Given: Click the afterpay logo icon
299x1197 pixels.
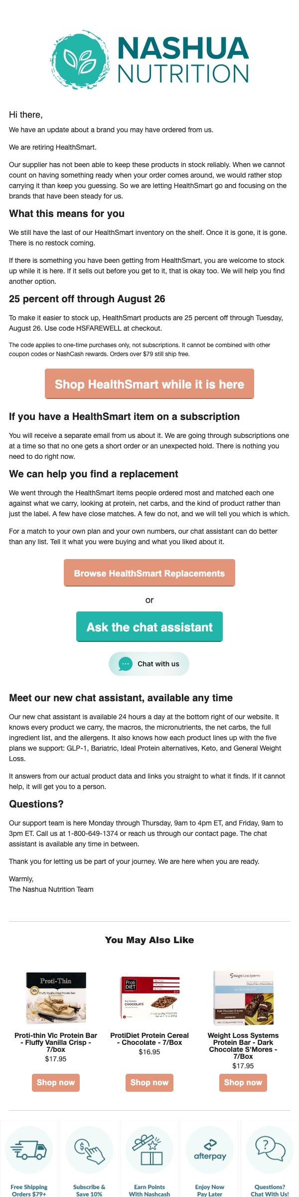Looking at the screenshot, I should pyautogui.click(x=210, y=1150).
